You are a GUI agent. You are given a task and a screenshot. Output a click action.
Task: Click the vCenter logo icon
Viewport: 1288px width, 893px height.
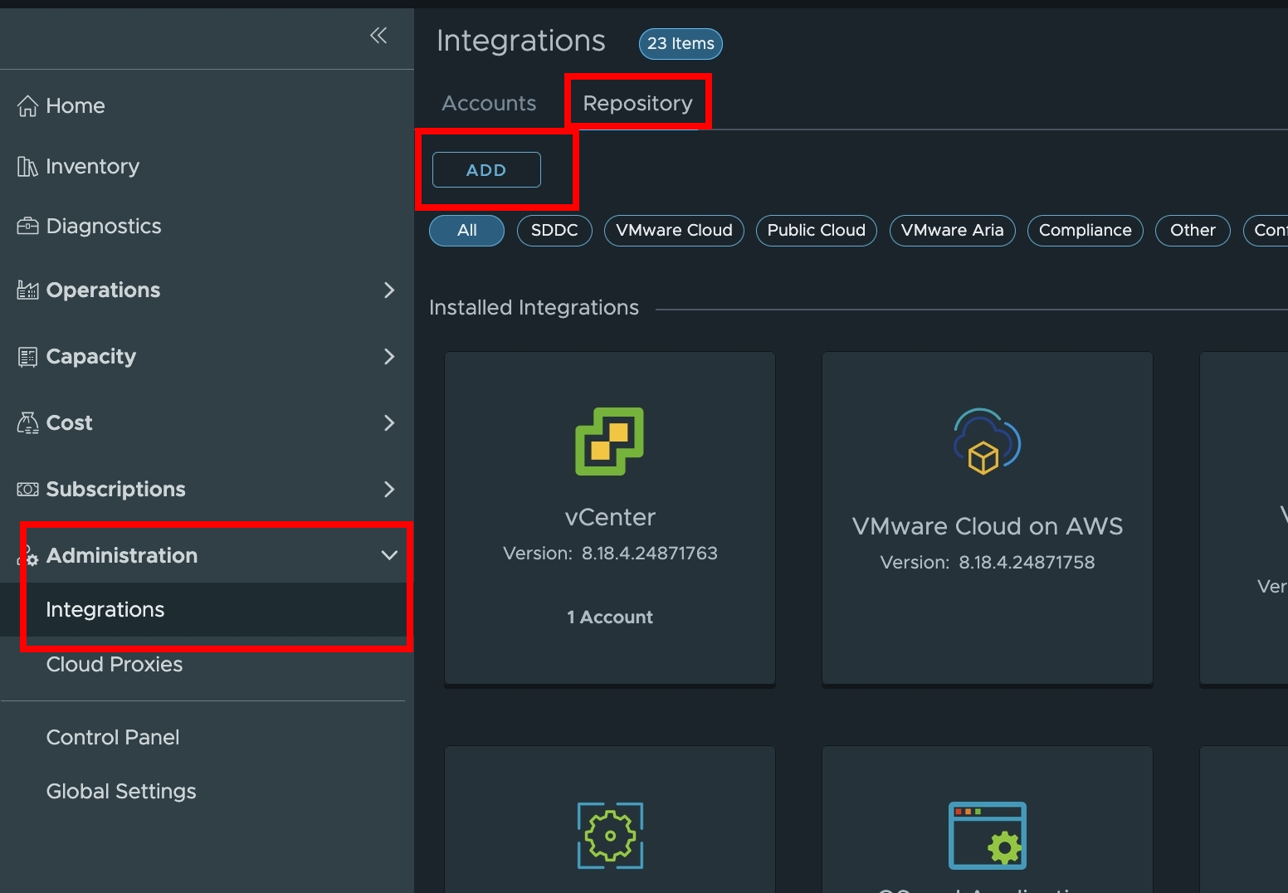[610, 442]
